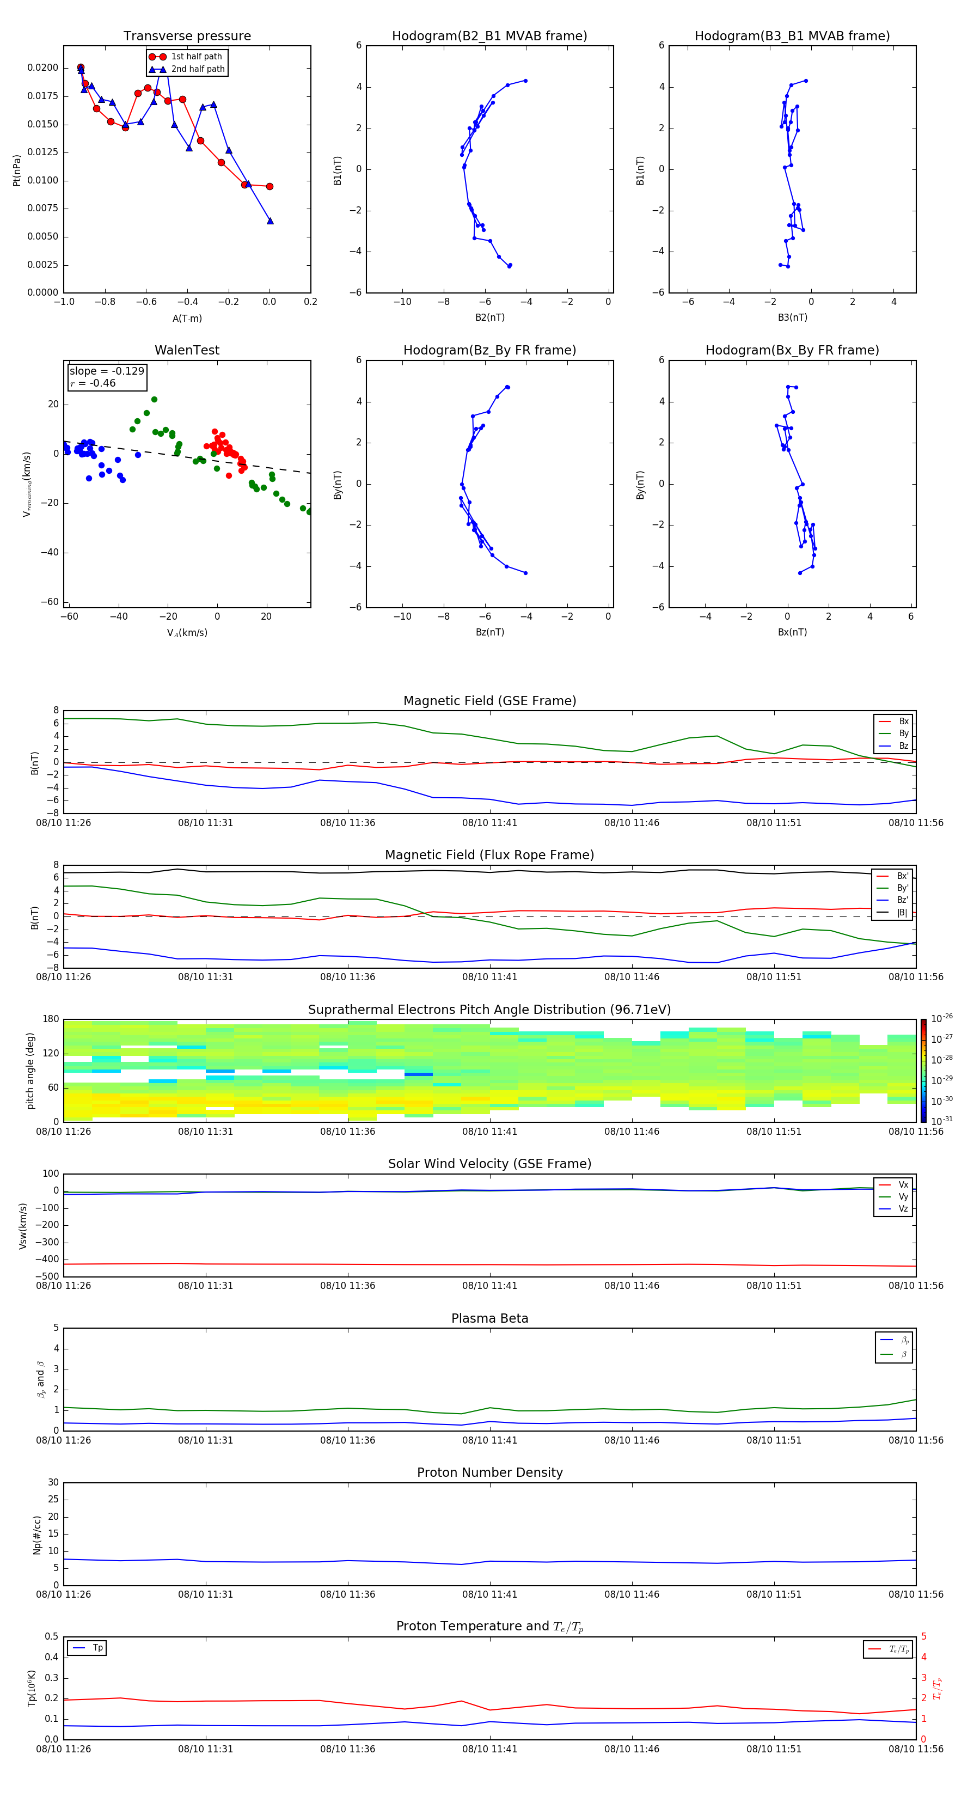Select the '1st half path' legend entry
This screenshot has width=980, height=1797.
tap(187, 57)
